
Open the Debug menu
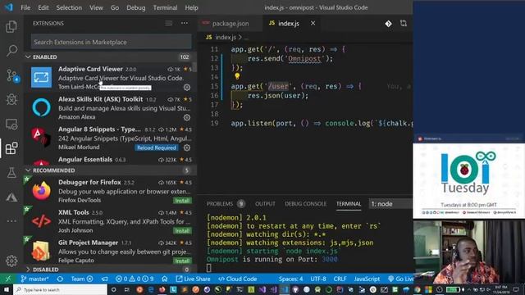tap(136, 7)
